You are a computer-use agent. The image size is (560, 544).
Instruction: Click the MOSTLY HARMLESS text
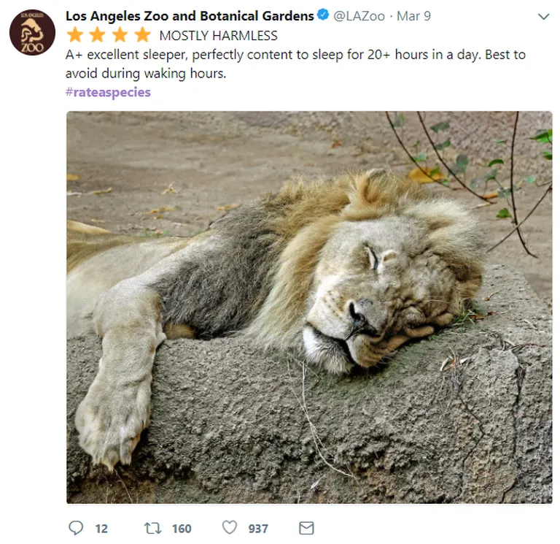click(218, 36)
